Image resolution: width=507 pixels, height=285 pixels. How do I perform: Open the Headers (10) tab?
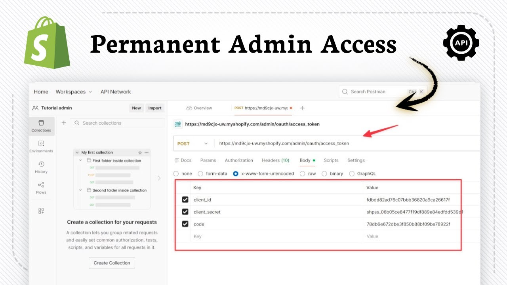[x=275, y=160]
